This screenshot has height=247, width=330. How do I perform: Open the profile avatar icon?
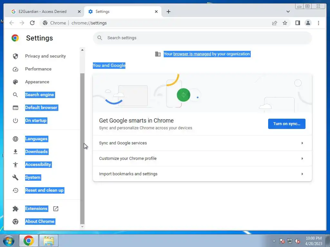tap(308, 23)
